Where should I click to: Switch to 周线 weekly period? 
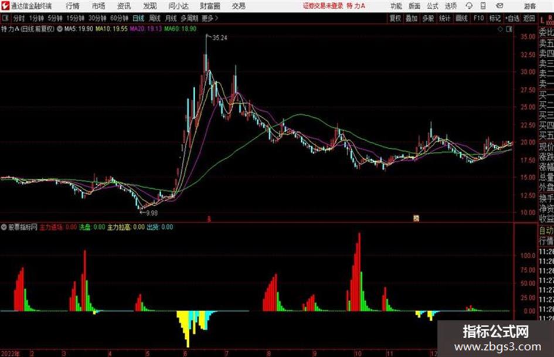click(x=155, y=18)
